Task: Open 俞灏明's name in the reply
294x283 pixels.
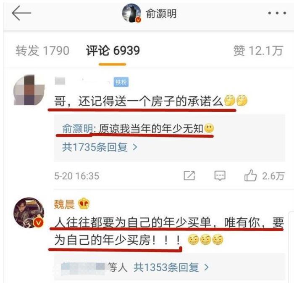Action: [x=77, y=129]
